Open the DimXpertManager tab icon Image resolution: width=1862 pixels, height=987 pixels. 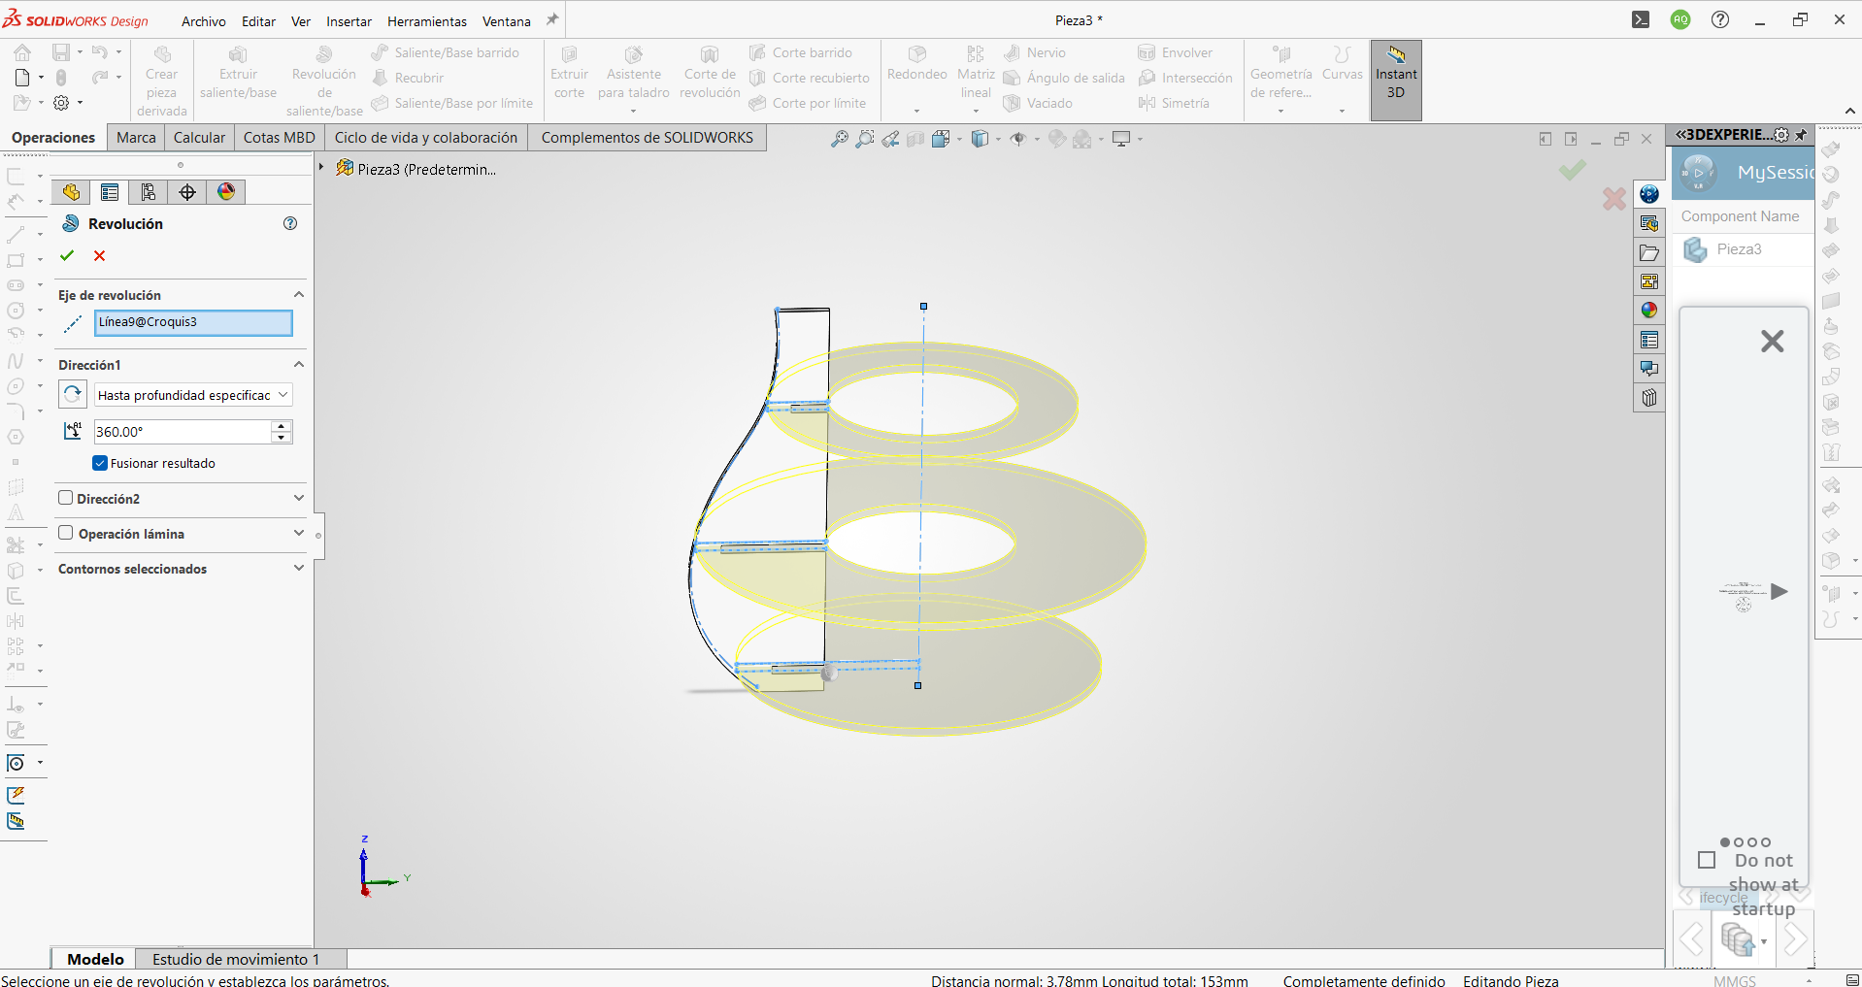click(x=187, y=192)
